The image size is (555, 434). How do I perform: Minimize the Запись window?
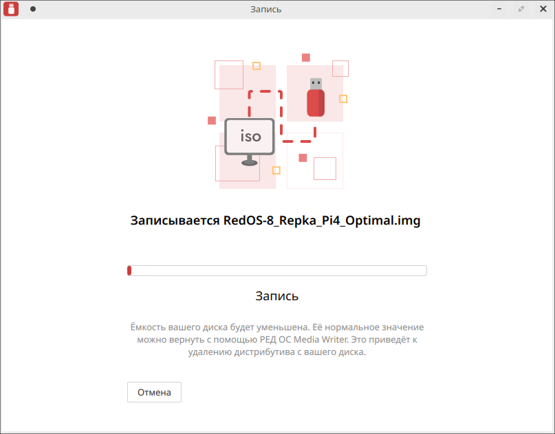(x=503, y=9)
